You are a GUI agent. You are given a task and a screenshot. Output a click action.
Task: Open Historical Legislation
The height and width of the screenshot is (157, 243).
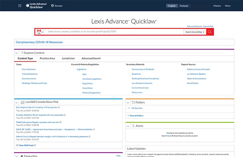(x=91, y=93)
